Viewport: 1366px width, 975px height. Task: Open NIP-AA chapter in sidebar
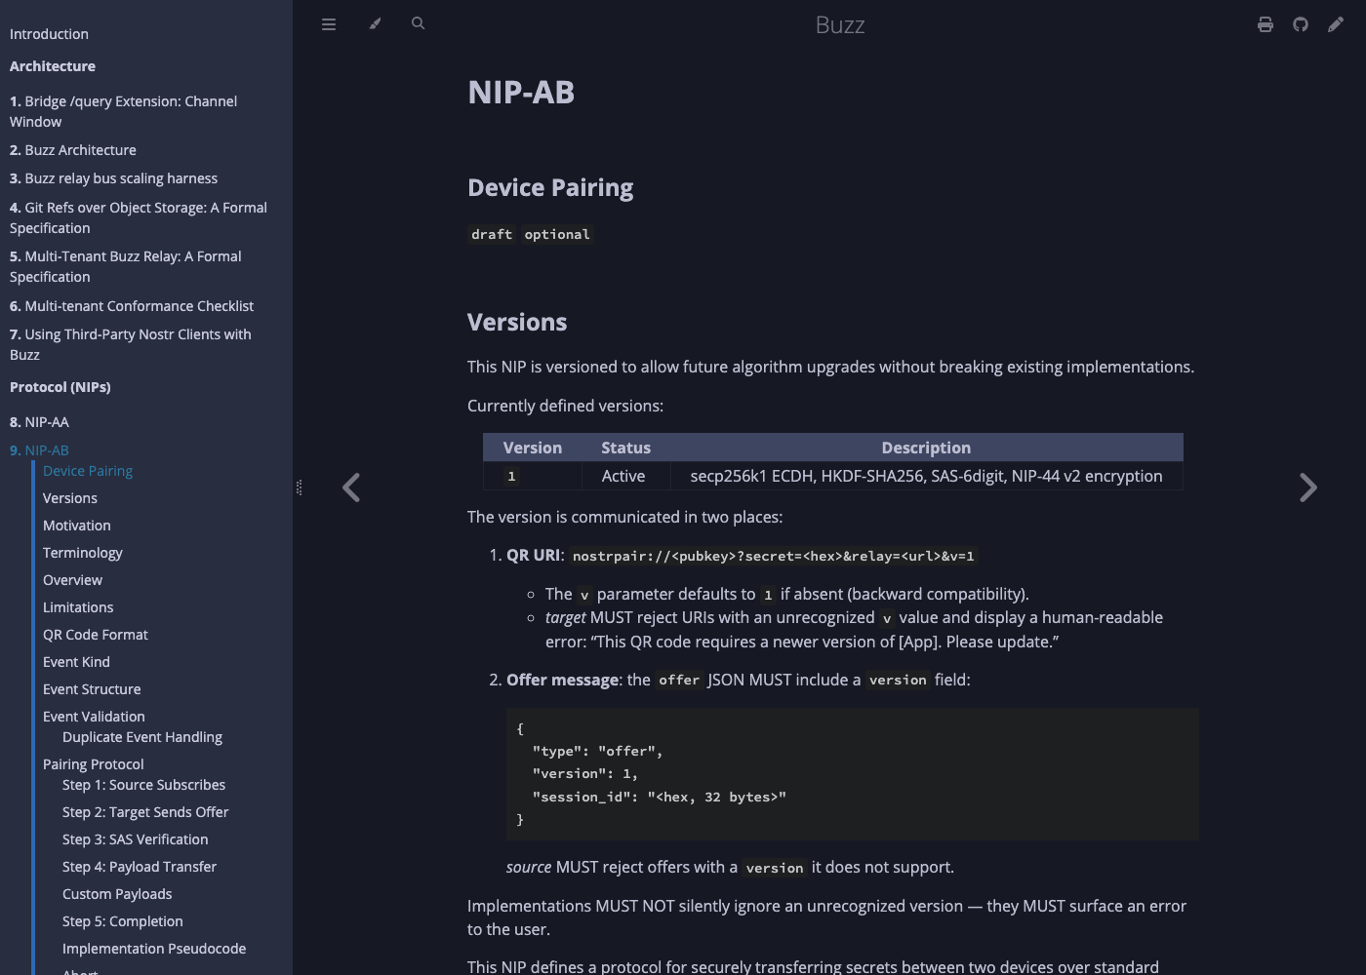(x=39, y=422)
